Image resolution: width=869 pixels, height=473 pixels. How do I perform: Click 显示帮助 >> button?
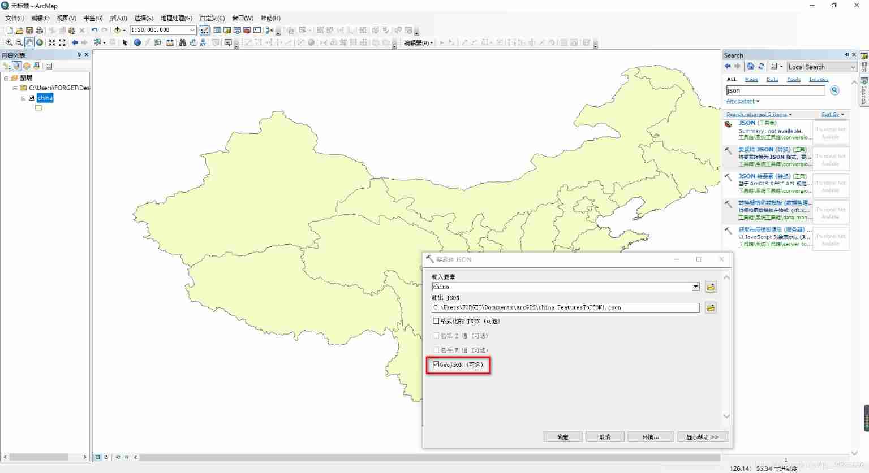(x=703, y=437)
